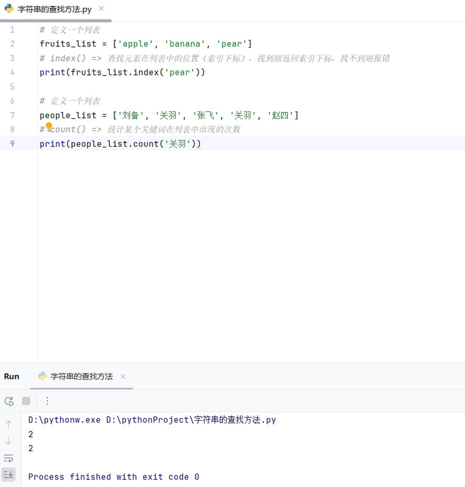465x487 pixels.
Task: Click line number 4 in the gutter
Action: 12,72
